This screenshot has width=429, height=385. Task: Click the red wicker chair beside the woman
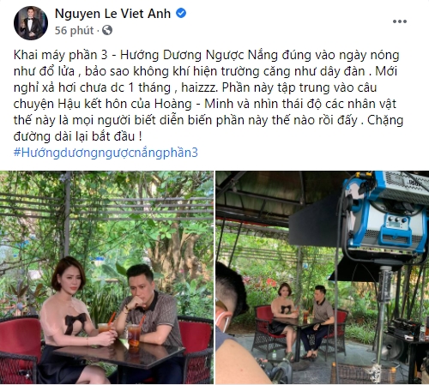click(19, 349)
